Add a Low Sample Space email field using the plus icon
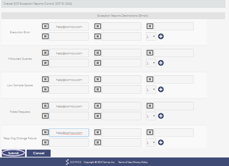This screenshot has width=229, height=166. 161,90
